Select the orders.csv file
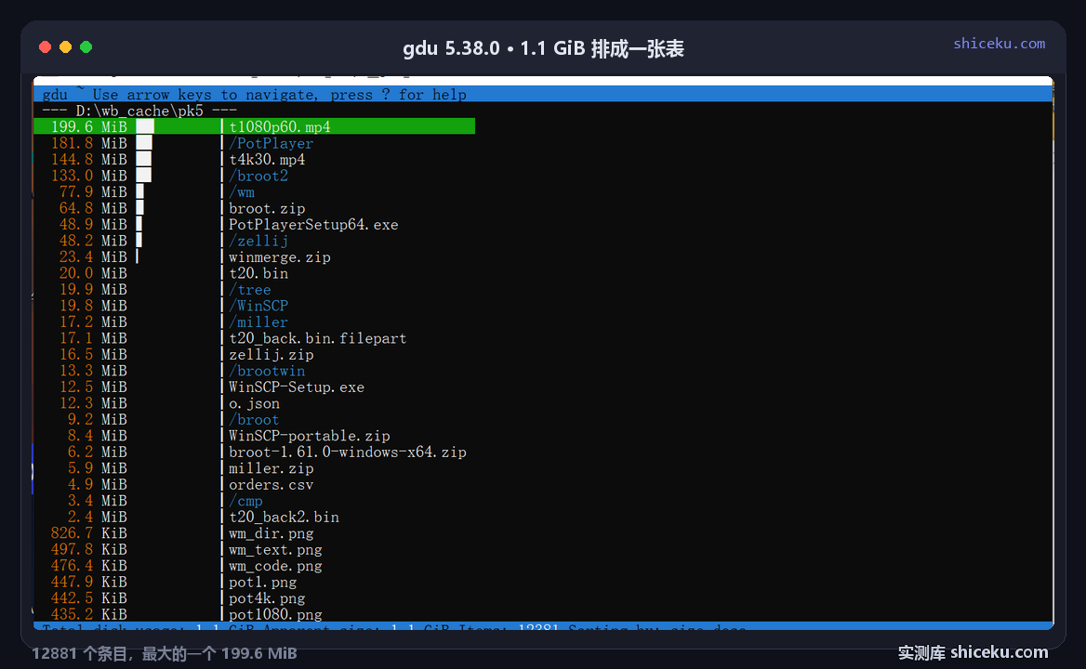 (271, 484)
